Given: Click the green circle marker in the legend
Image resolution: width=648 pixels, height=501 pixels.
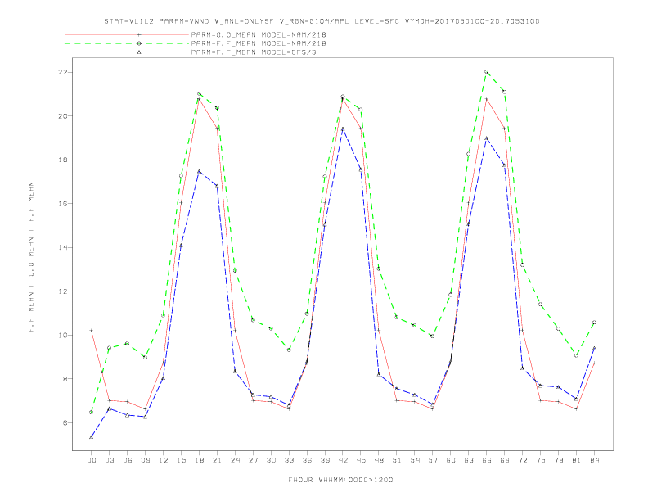Looking at the screenshot, I should (x=139, y=43).
